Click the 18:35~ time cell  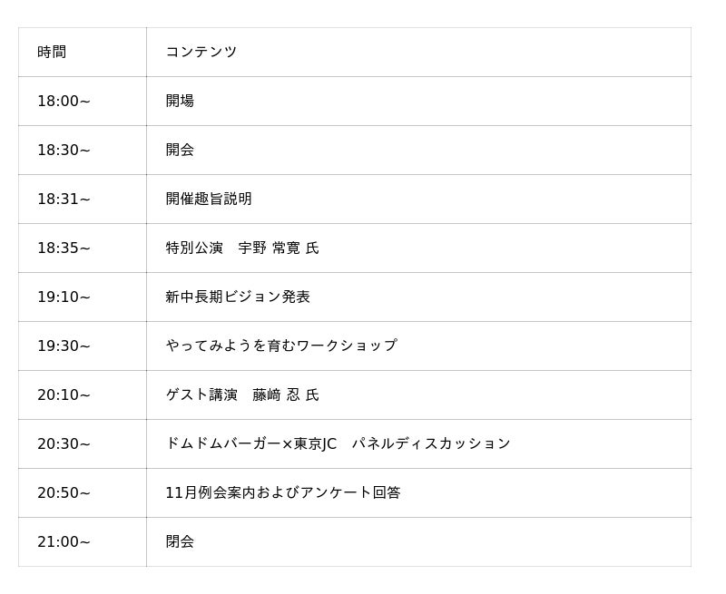tap(64, 248)
